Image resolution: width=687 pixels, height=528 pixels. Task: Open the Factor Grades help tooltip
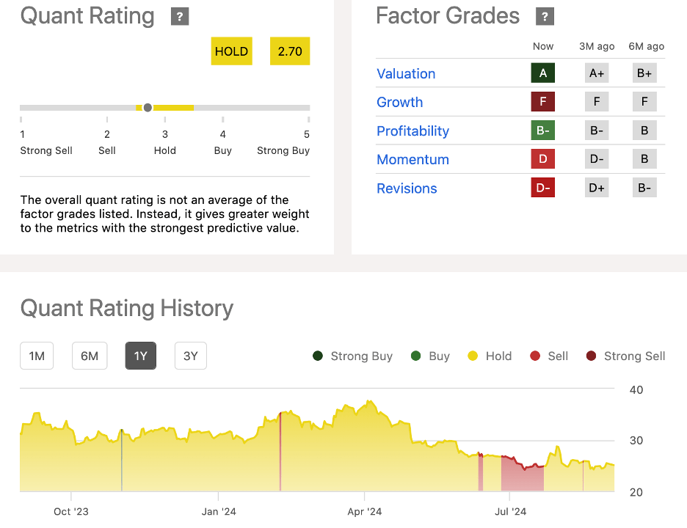(x=543, y=15)
